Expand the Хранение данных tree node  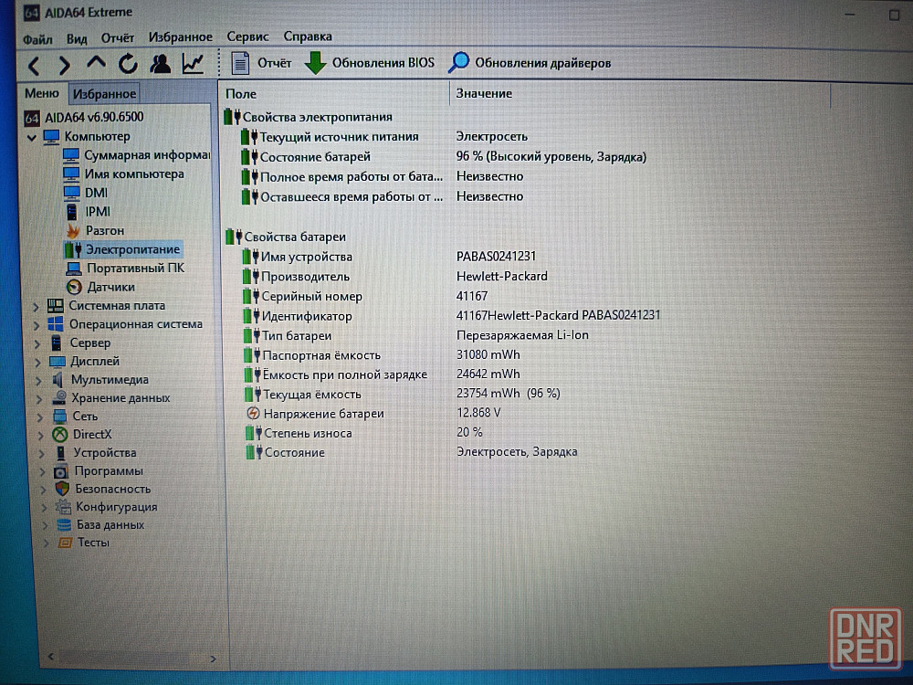coord(38,398)
